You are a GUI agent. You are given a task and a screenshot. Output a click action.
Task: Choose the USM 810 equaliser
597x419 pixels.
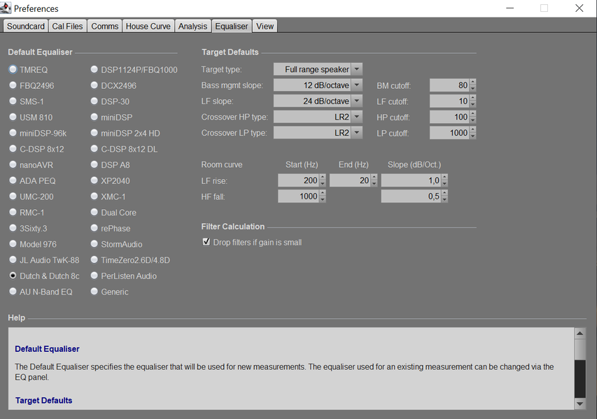13,118
